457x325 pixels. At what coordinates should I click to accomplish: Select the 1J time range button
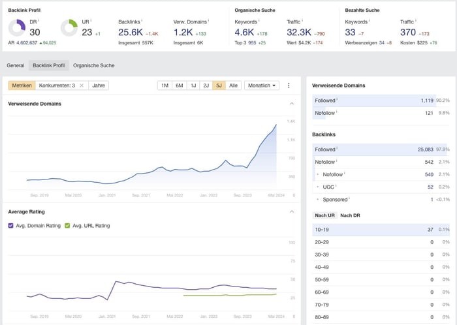194,85
